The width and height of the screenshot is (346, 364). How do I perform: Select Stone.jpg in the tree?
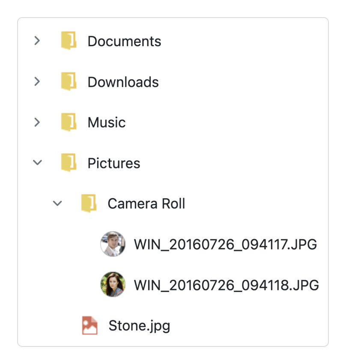(139, 325)
